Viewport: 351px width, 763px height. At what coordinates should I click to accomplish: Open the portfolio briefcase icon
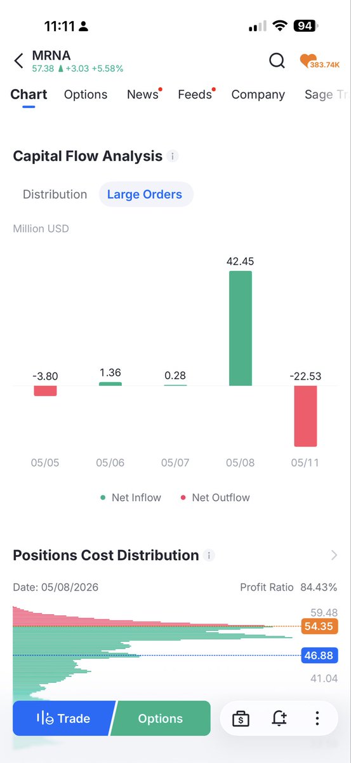coord(241,718)
